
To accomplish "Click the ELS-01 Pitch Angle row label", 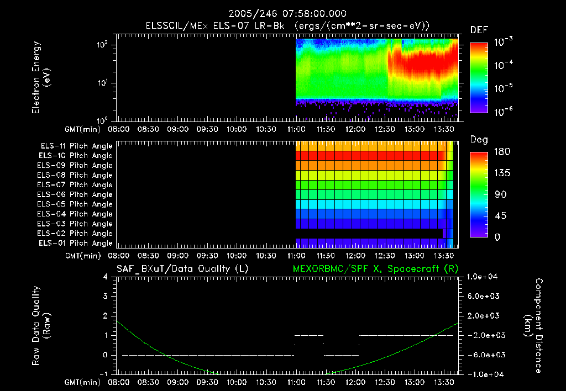I will tap(76, 244).
